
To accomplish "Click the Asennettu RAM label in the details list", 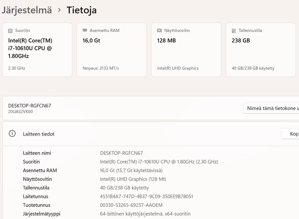I will (x=40, y=170).
